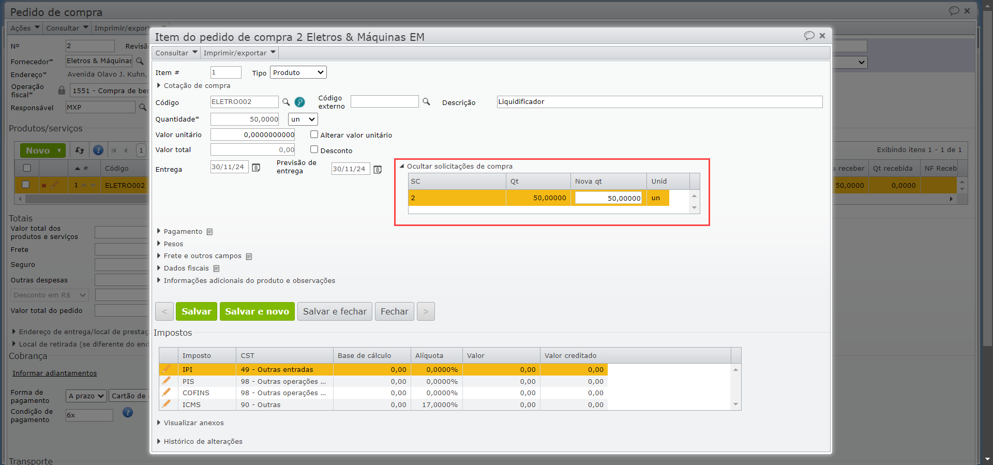This screenshot has width=993, height=465.
Task: Click the Descrição field showing Liquidificador
Action: (x=659, y=102)
